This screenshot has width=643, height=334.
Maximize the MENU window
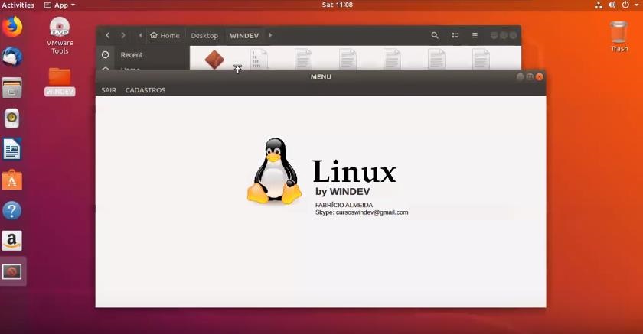coord(530,76)
